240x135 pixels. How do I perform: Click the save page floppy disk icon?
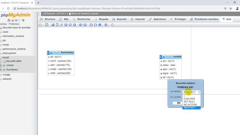tap(53, 25)
